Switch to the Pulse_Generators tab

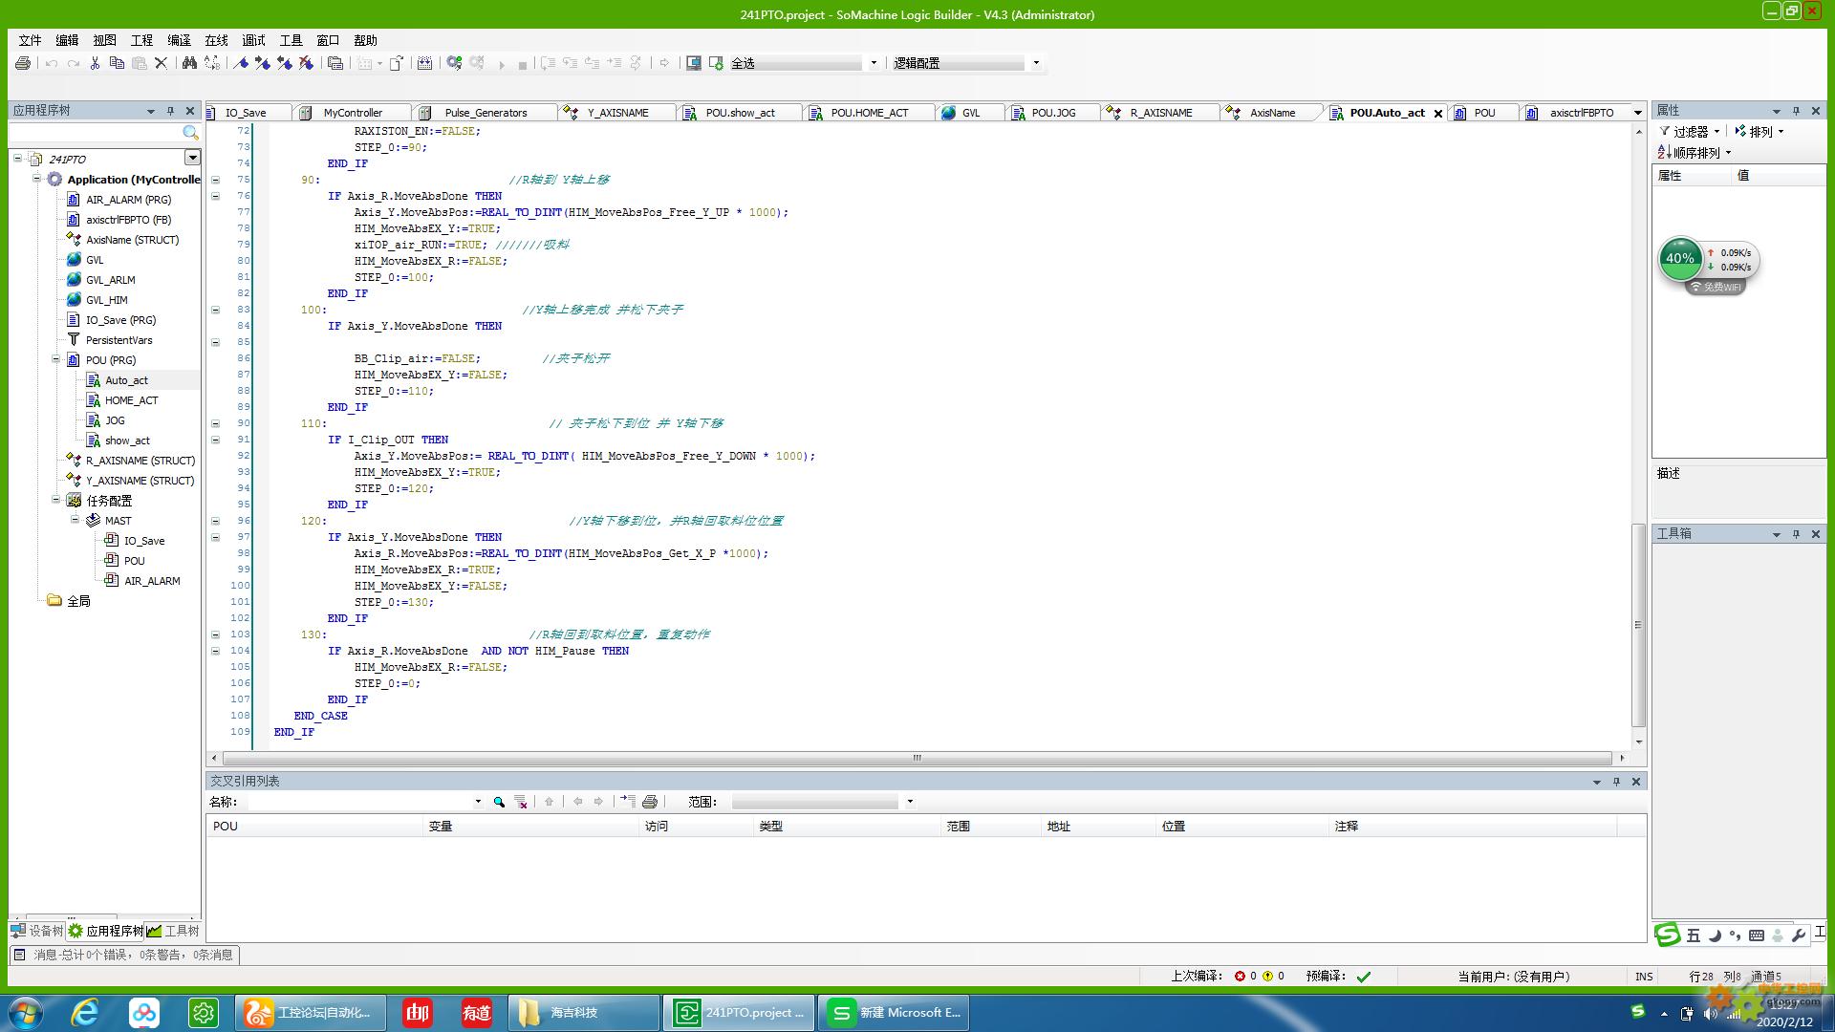pos(486,113)
